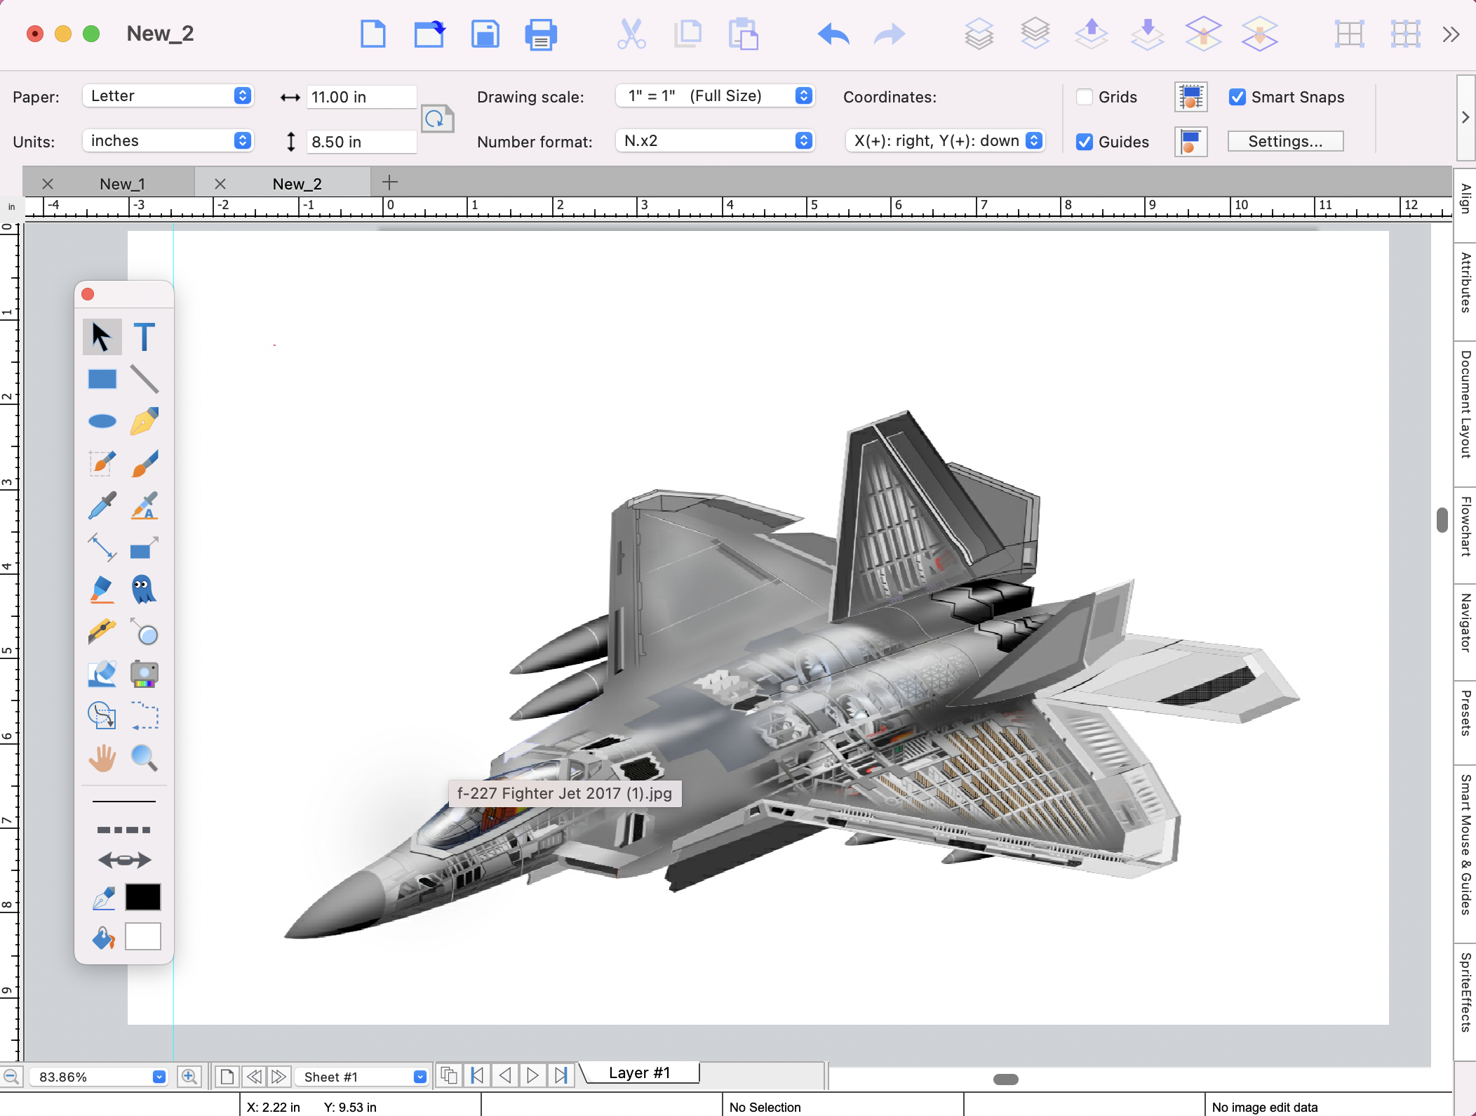Select the Pen nib tool

145,421
